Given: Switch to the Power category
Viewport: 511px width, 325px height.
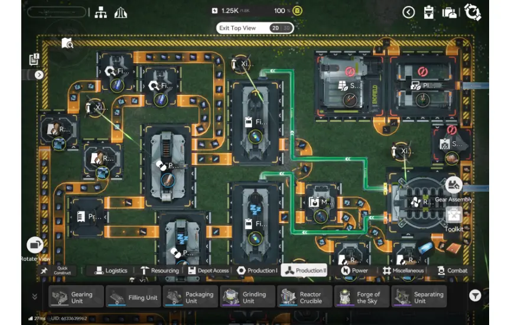Looking at the screenshot, I should click(354, 271).
